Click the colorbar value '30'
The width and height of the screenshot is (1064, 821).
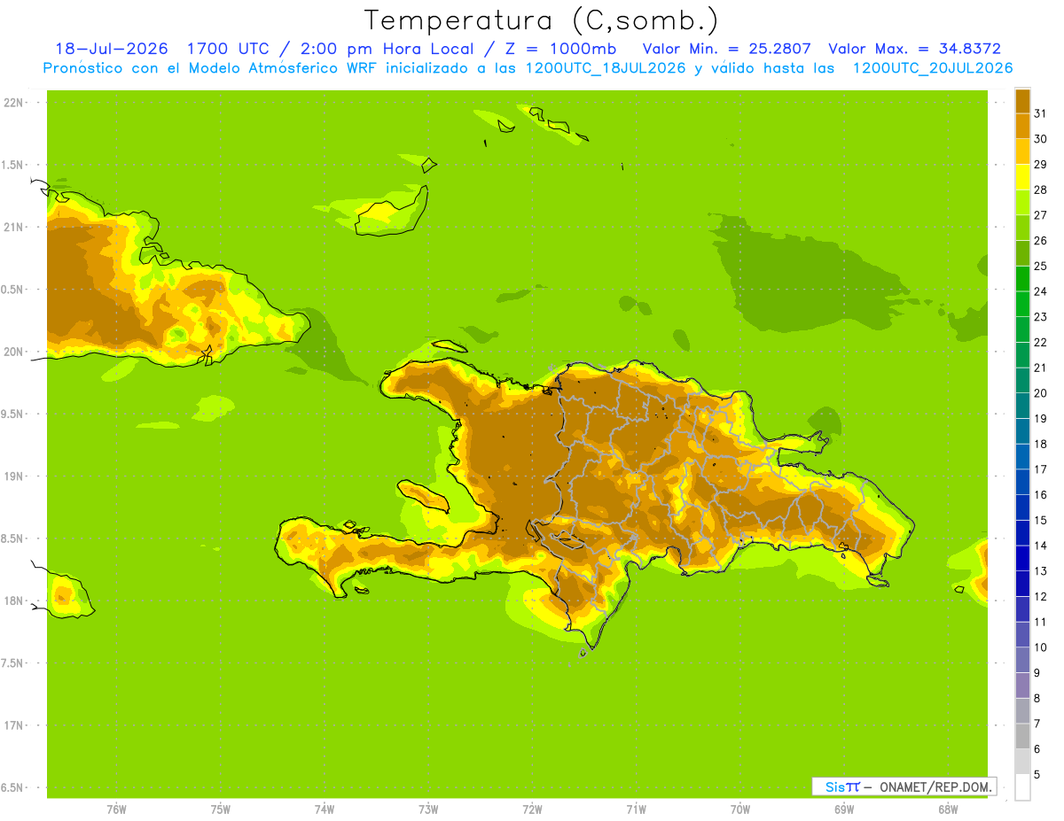[x=1040, y=139]
